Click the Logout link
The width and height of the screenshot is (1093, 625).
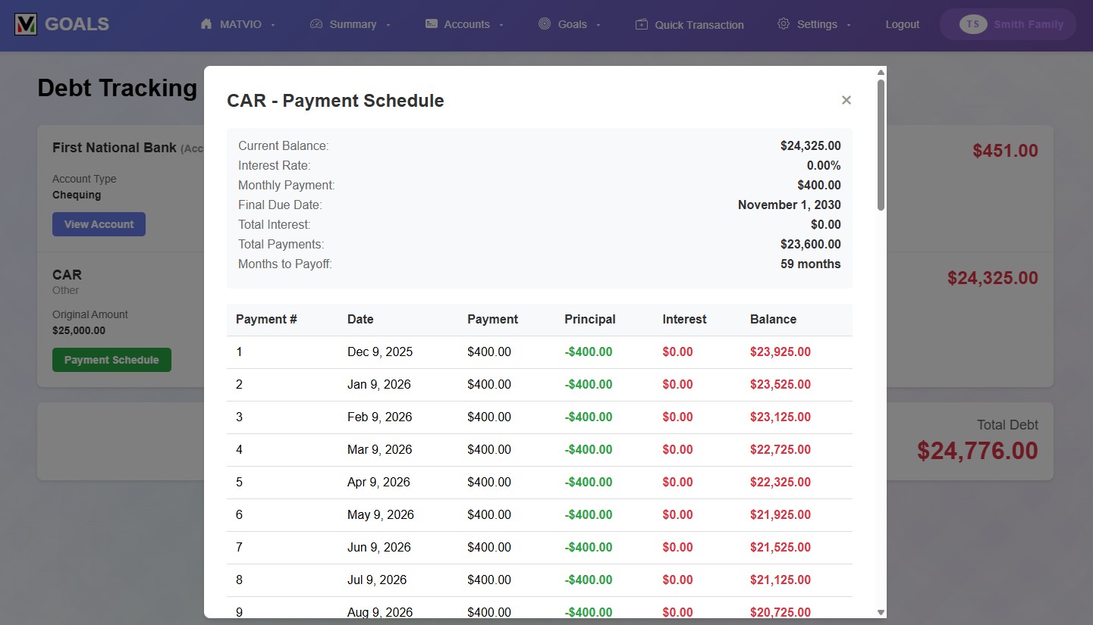tap(902, 24)
